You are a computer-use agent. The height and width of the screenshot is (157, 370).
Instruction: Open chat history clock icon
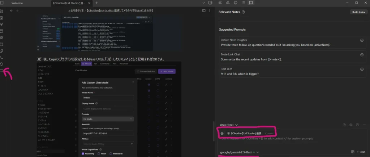357,125
